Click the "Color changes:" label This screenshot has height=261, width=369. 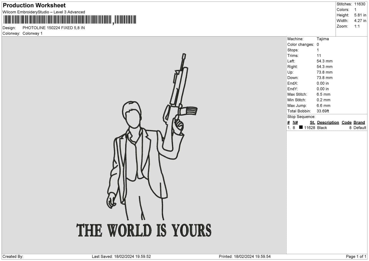[x=301, y=44]
